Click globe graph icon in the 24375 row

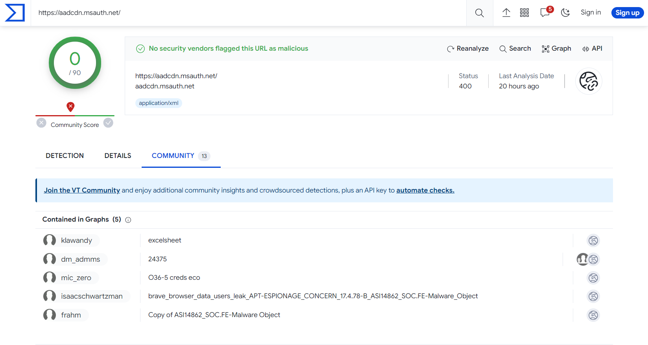(593, 259)
